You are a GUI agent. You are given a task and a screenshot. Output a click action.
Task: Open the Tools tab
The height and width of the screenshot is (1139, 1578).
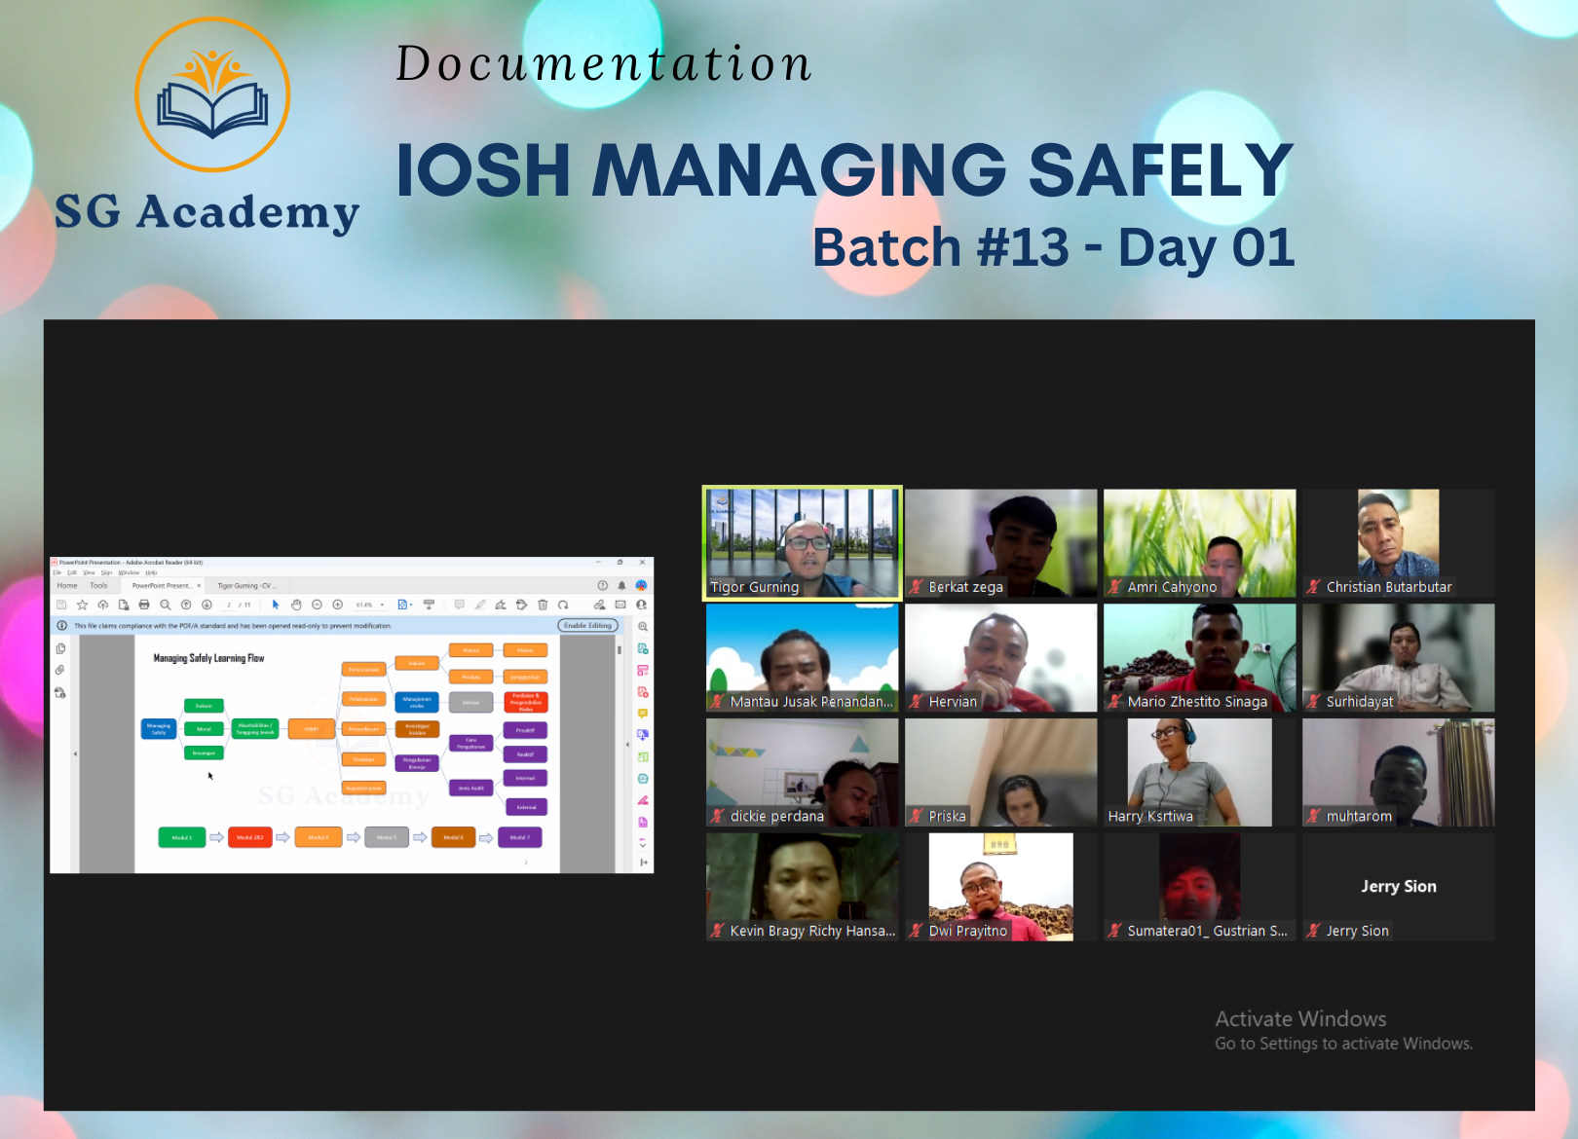99,586
